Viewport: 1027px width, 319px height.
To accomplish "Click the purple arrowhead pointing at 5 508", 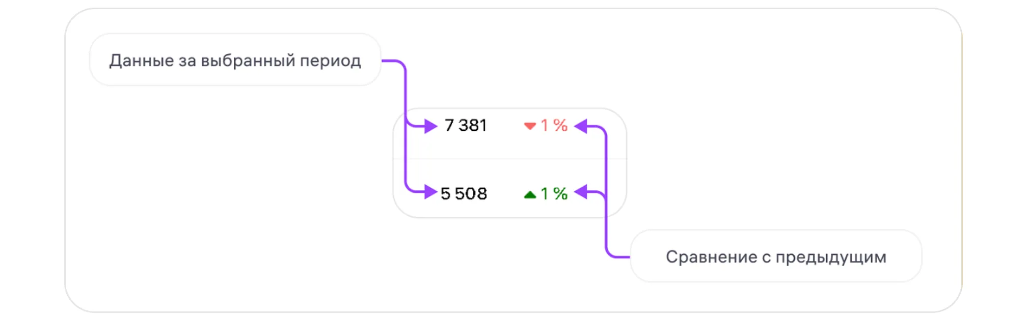I will [431, 192].
